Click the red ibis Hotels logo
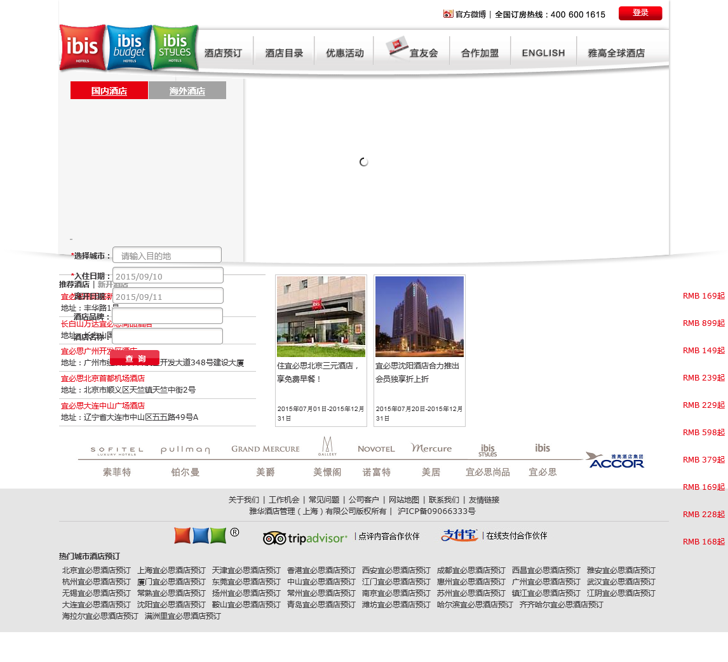 [x=83, y=48]
